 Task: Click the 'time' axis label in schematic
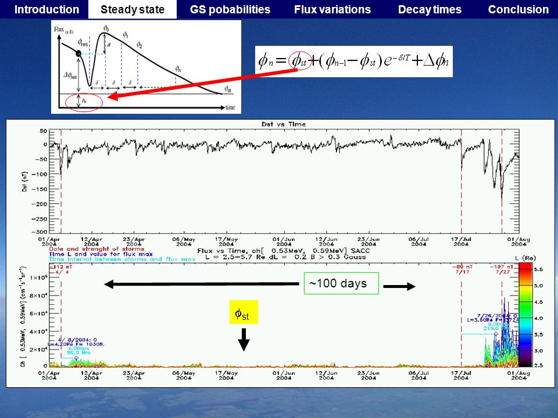tap(230, 107)
